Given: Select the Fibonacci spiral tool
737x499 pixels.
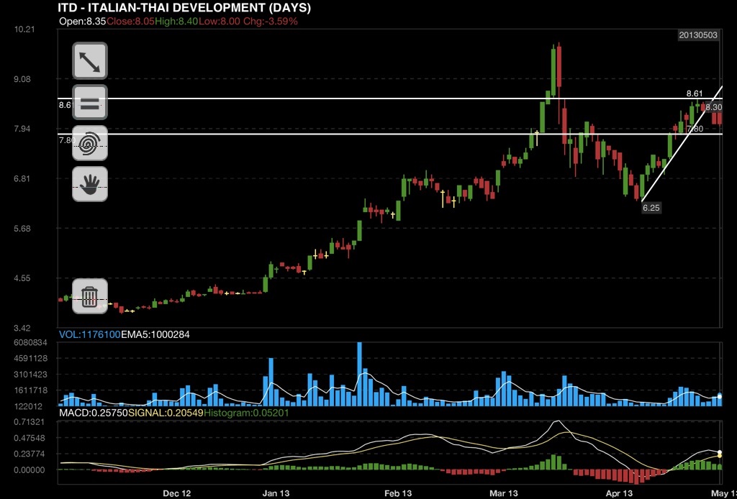Looking at the screenshot, I should [x=90, y=143].
